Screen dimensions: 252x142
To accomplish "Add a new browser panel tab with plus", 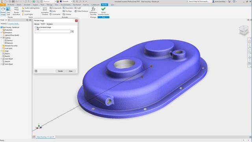I will pos(9,20).
